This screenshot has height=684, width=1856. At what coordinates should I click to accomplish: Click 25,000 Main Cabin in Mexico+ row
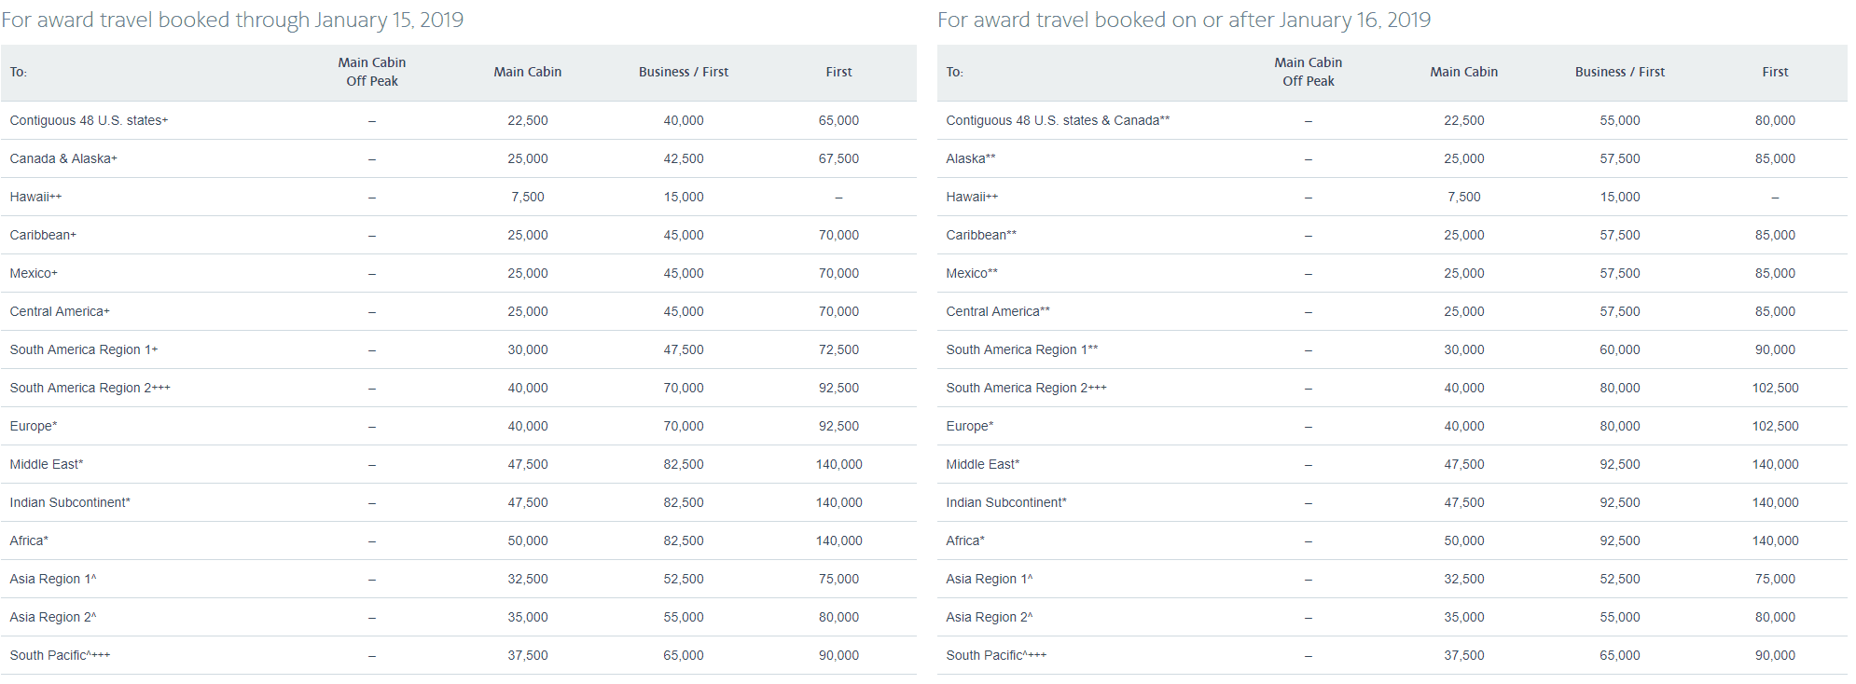[x=528, y=273]
